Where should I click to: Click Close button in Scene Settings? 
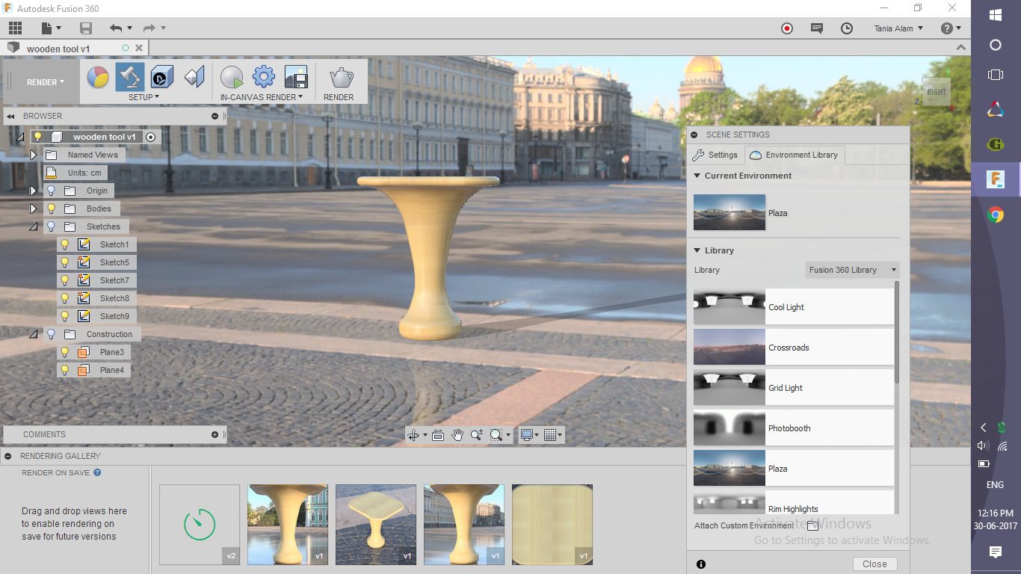pyautogui.click(x=875, y=564)
